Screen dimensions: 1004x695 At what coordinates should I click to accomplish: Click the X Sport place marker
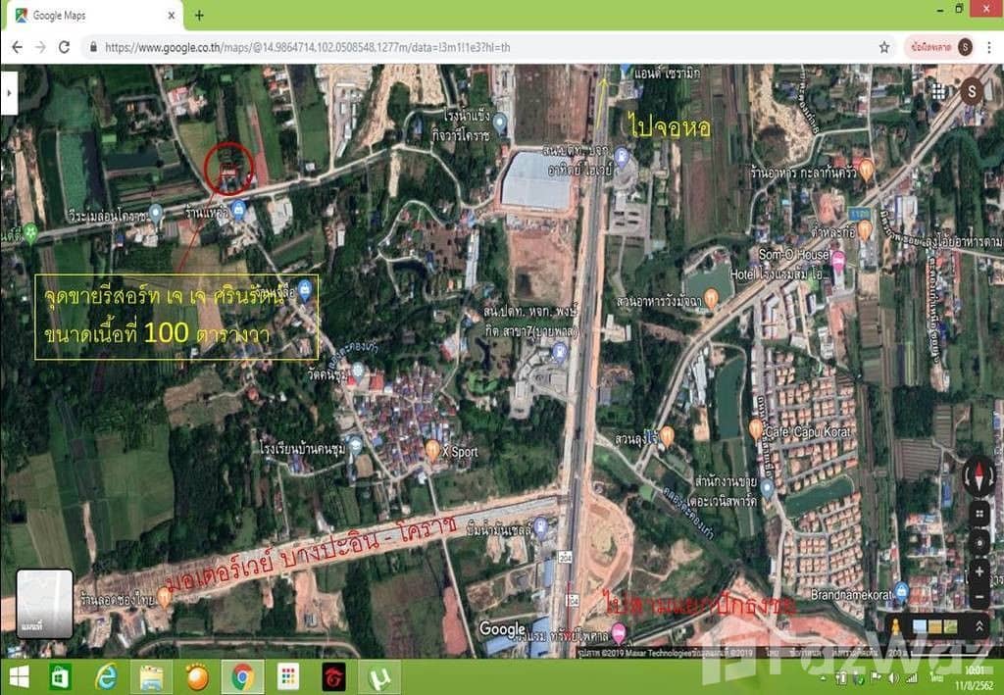pos(432,449)
